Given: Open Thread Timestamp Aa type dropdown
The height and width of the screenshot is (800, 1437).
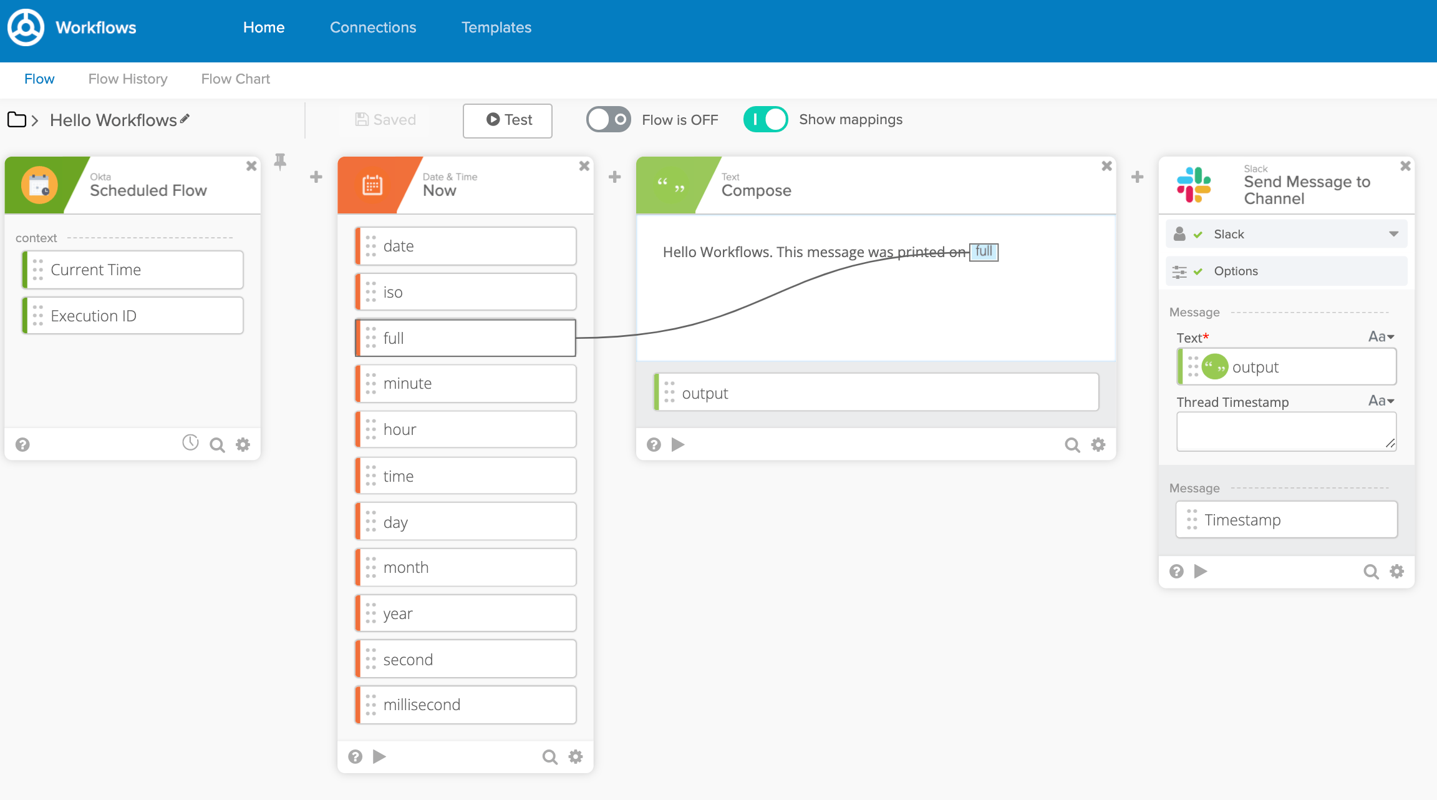Looking at the screenshot, I should [1381, 401].
